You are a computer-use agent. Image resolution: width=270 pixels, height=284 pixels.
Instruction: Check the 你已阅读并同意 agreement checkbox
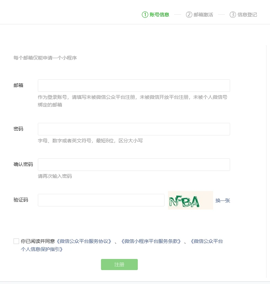tap(16, 241)
